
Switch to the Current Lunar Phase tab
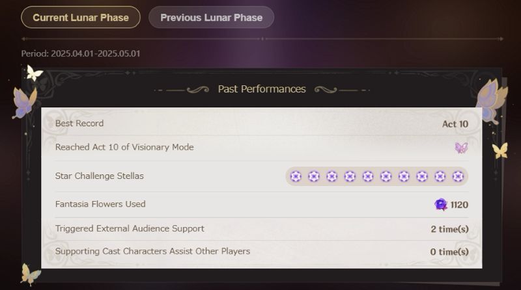(x=81, y=18)
